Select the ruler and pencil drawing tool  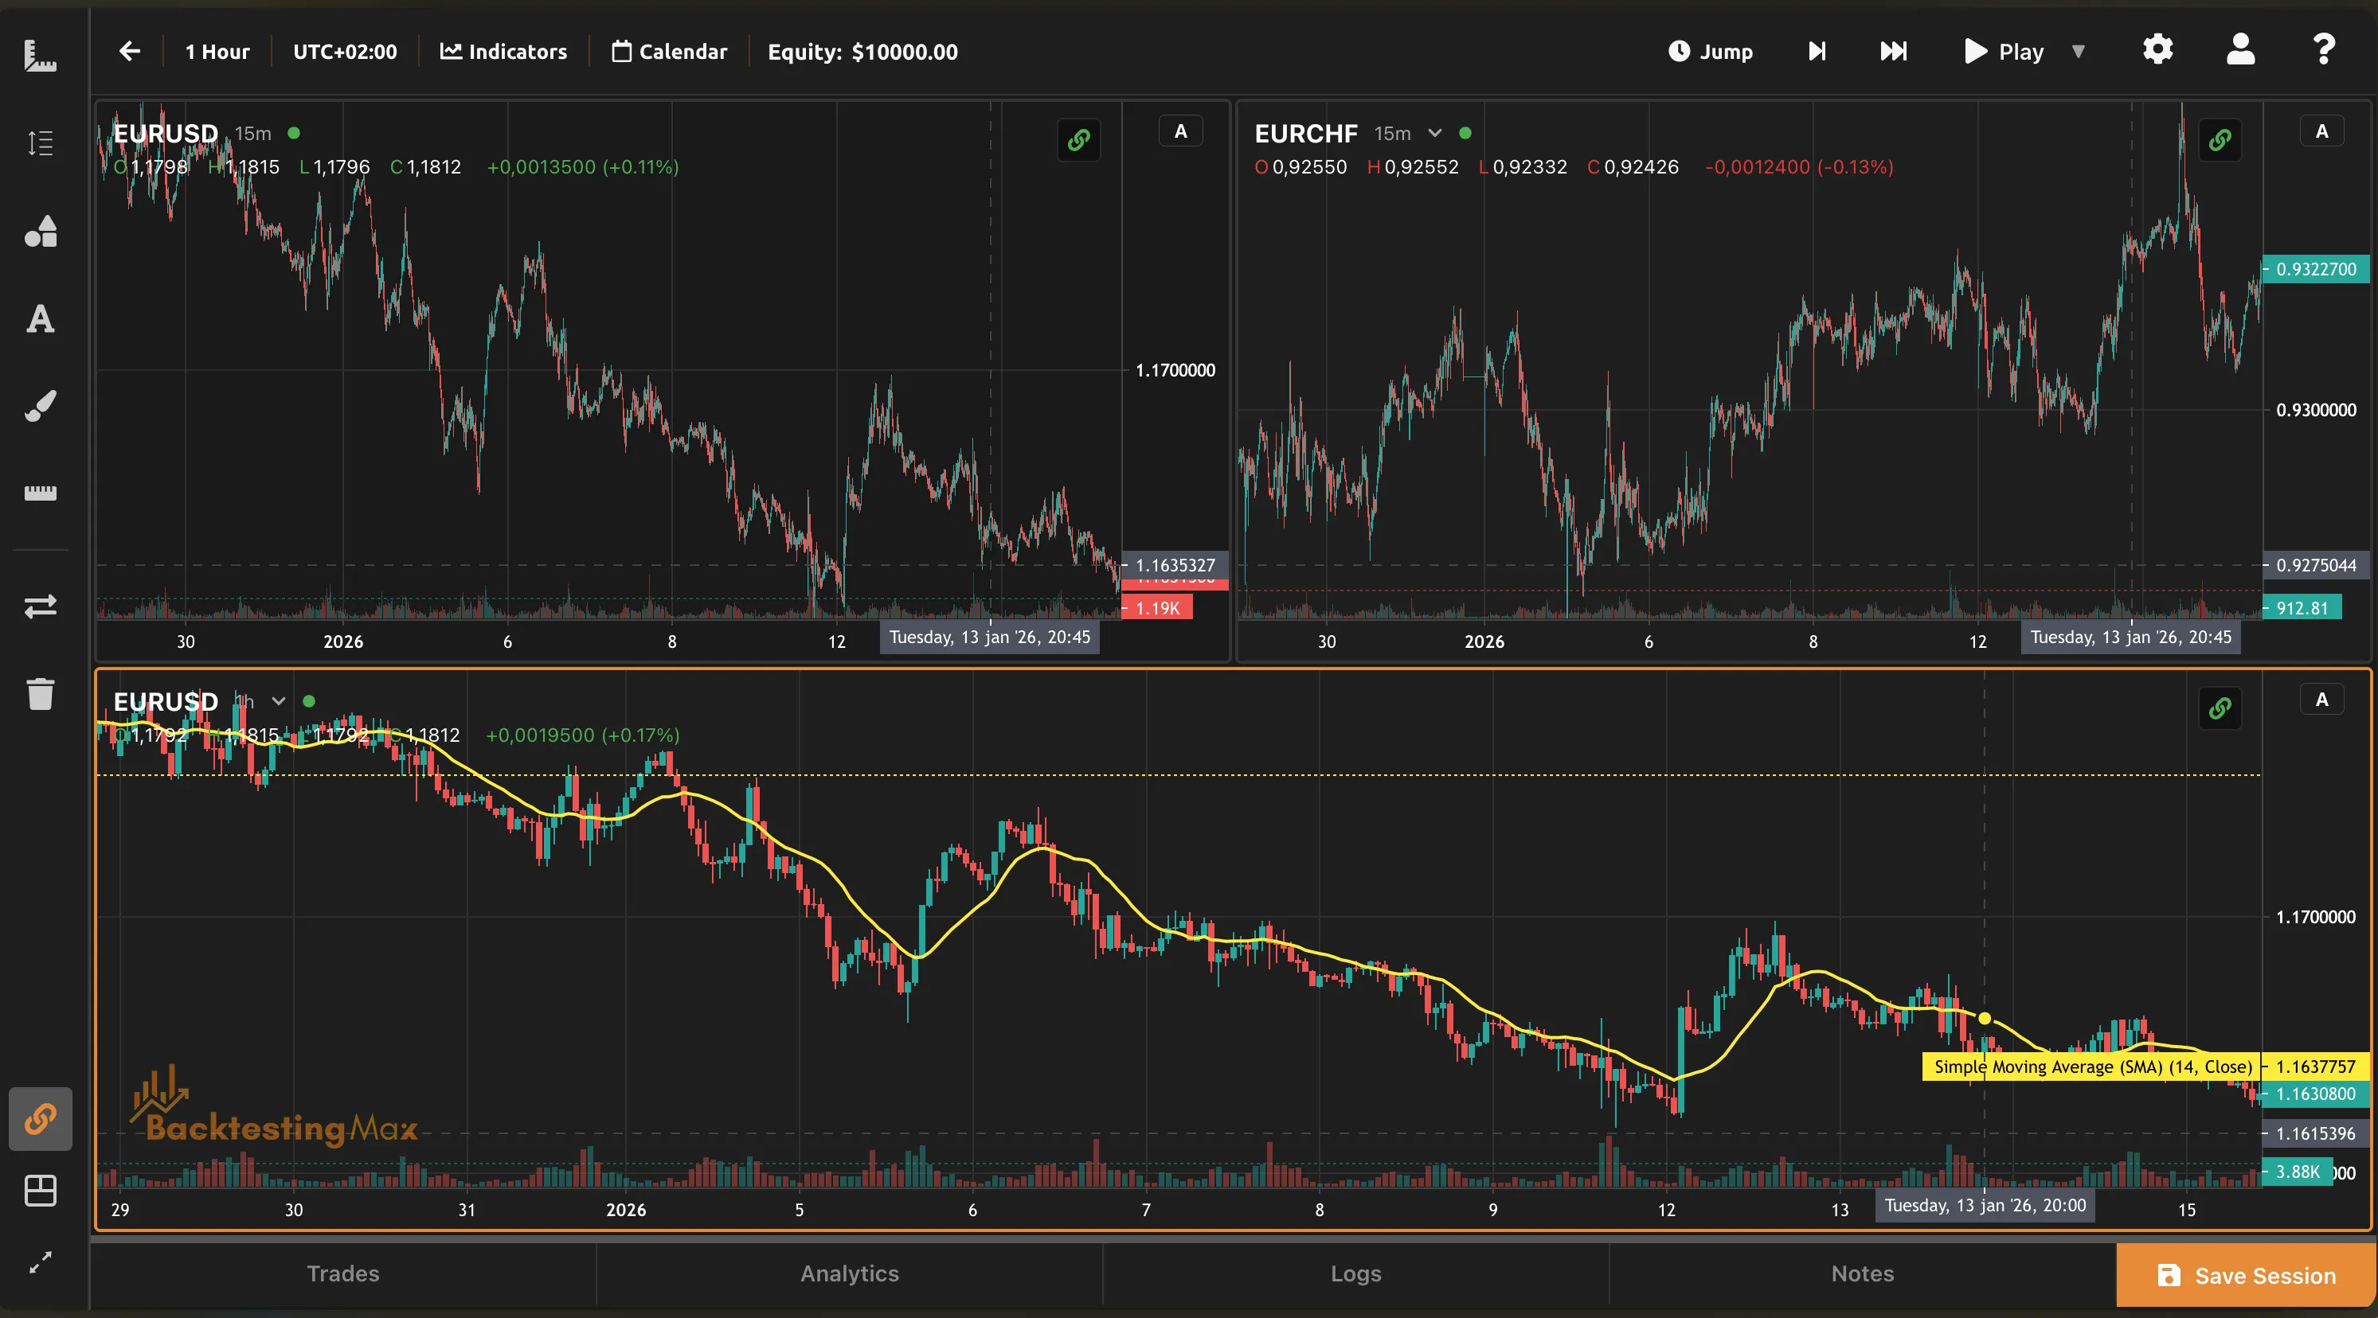pyautogui.click(x=40, y=56)
